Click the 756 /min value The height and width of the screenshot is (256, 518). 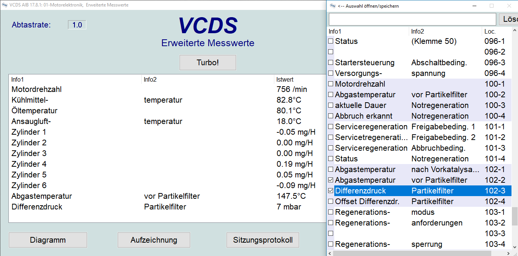tap(292, 89)
